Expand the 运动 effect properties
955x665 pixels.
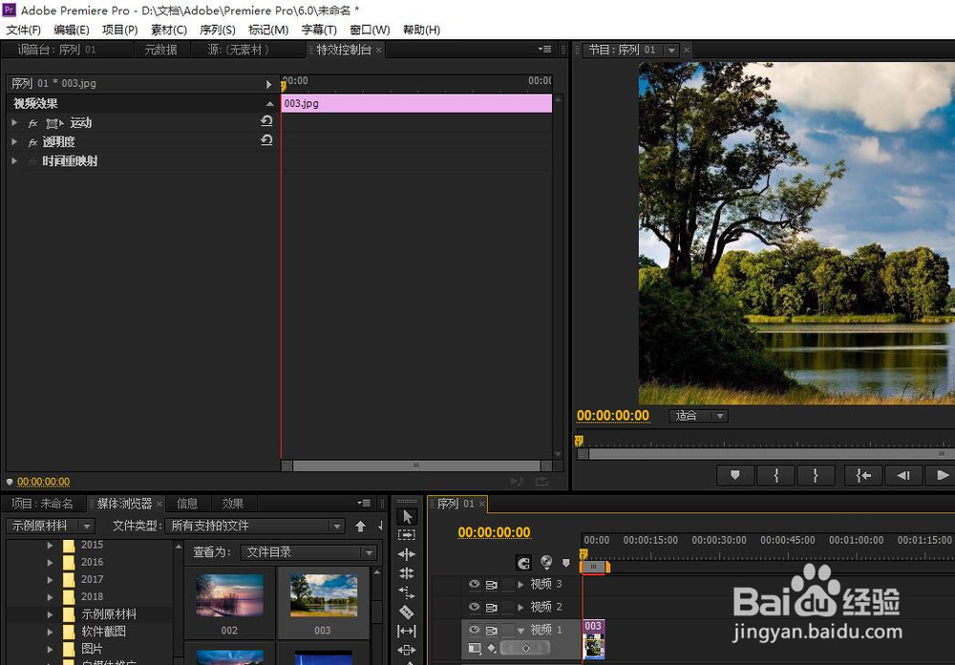click(x=14, y=123)
